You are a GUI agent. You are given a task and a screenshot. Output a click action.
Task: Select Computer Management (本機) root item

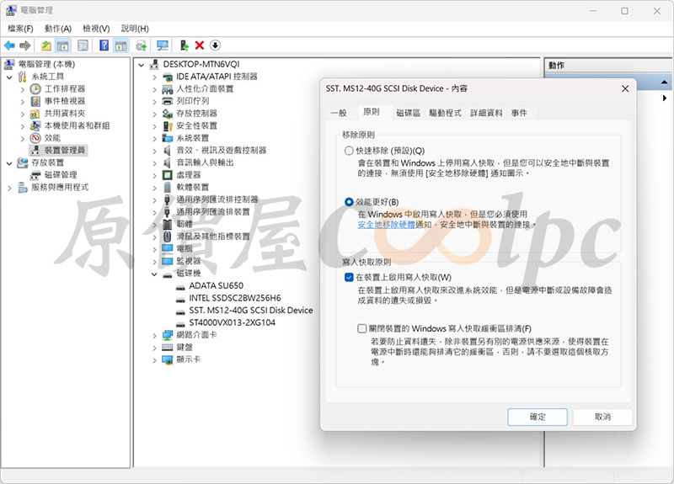(46, 65)
